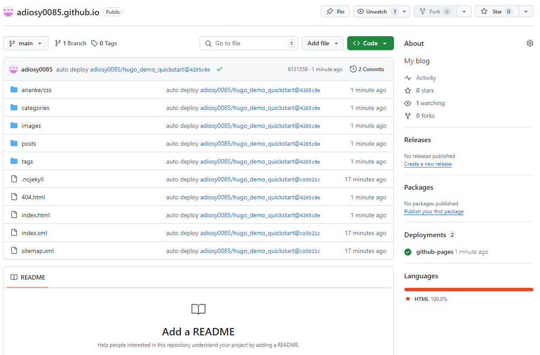Click Create a new release
This screenshot has width=540, height=355.
click(428, 164)
